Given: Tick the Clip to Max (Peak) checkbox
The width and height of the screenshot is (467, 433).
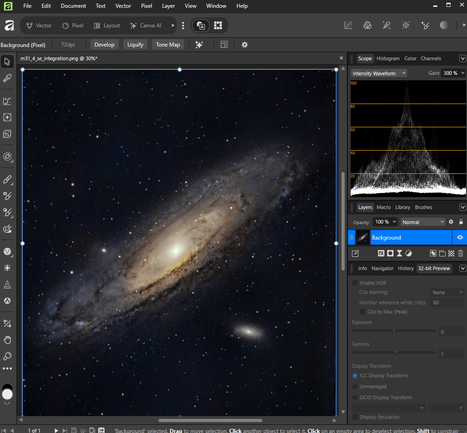Looking at the screenshot, I should (x=362, y=312).
